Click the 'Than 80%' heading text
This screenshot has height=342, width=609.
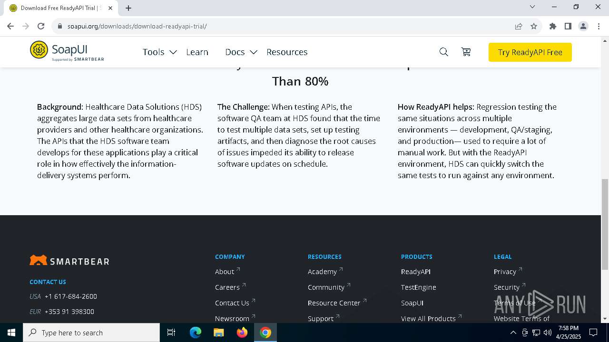pos(300,81)
